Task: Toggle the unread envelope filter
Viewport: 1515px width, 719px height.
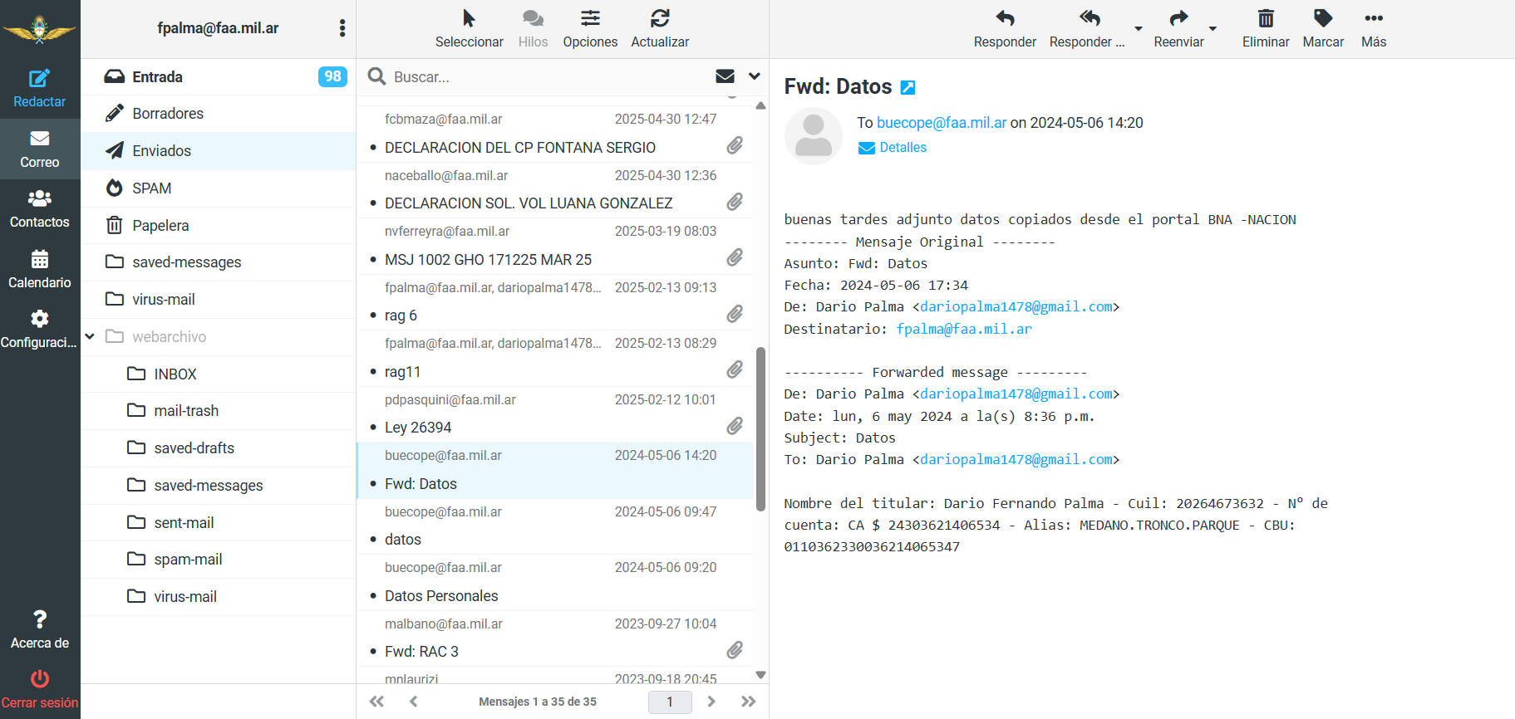Action: [x=725, y=76]
